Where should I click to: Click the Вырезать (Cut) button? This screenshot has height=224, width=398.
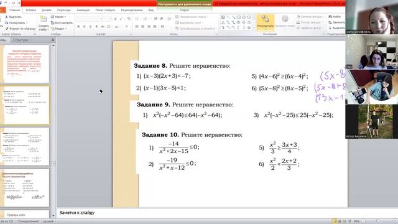click(14, 17)
